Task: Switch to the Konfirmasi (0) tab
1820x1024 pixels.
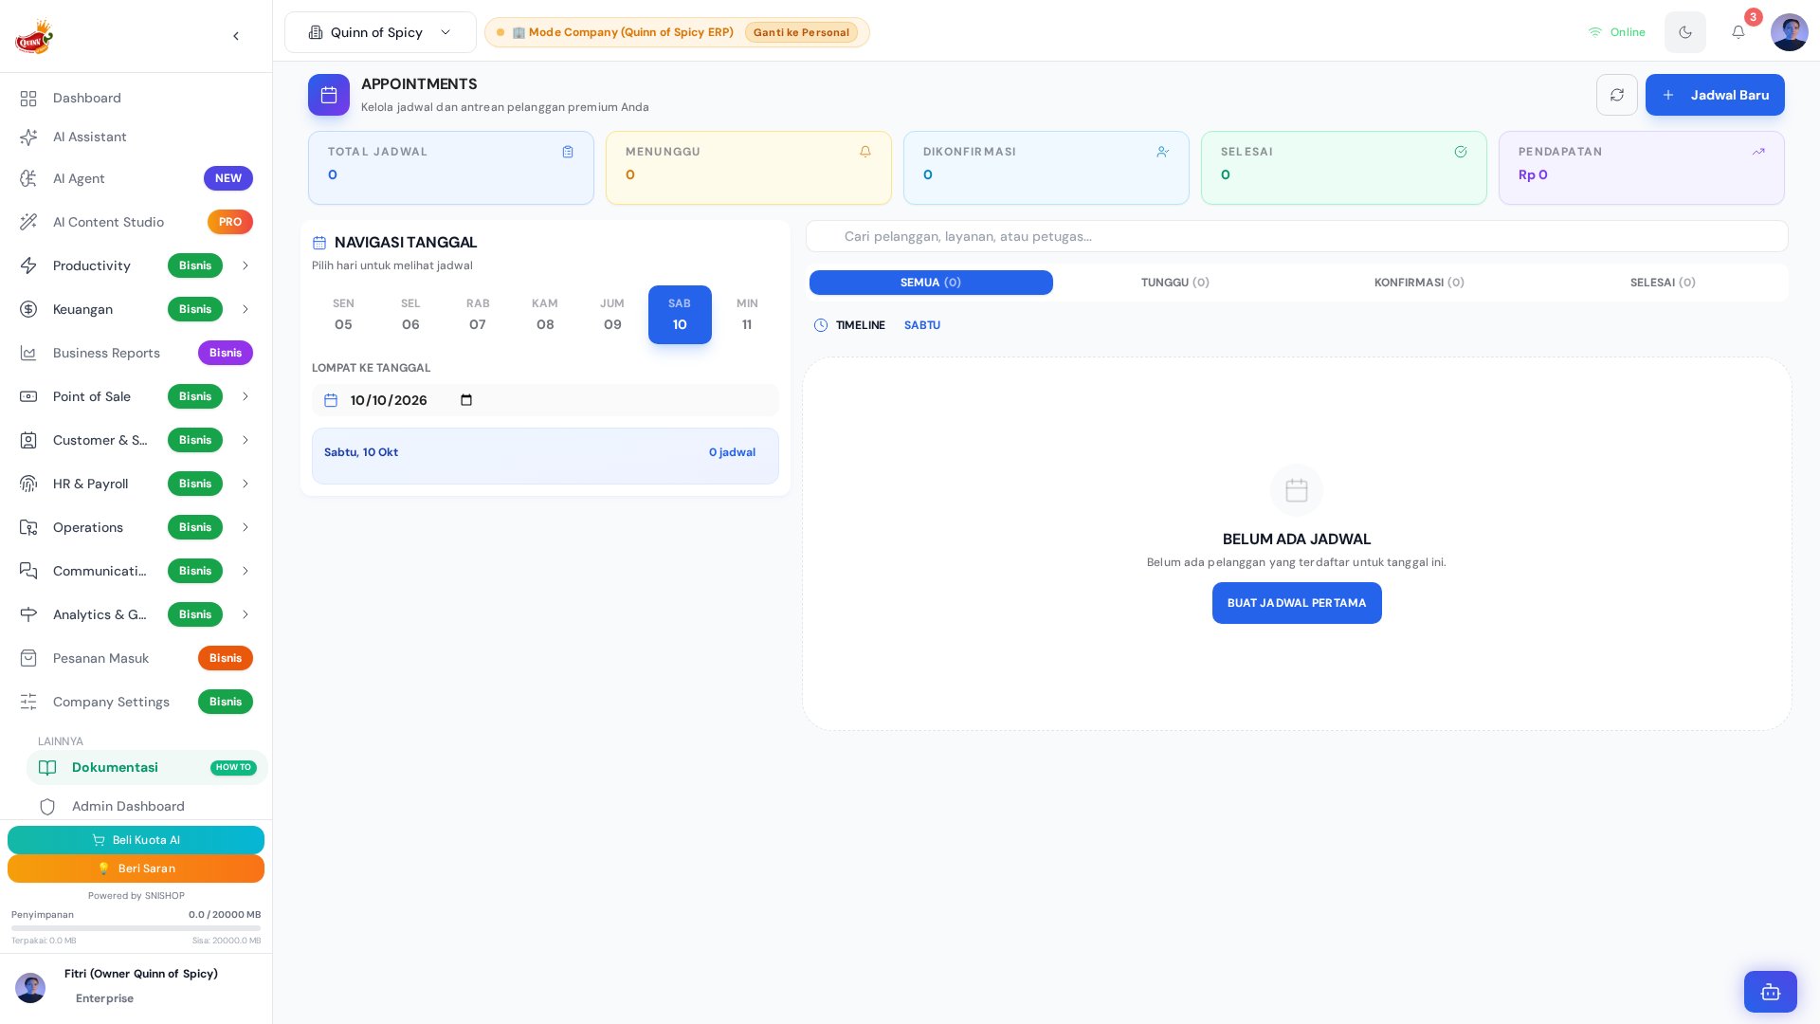Action: [1419, 283]
